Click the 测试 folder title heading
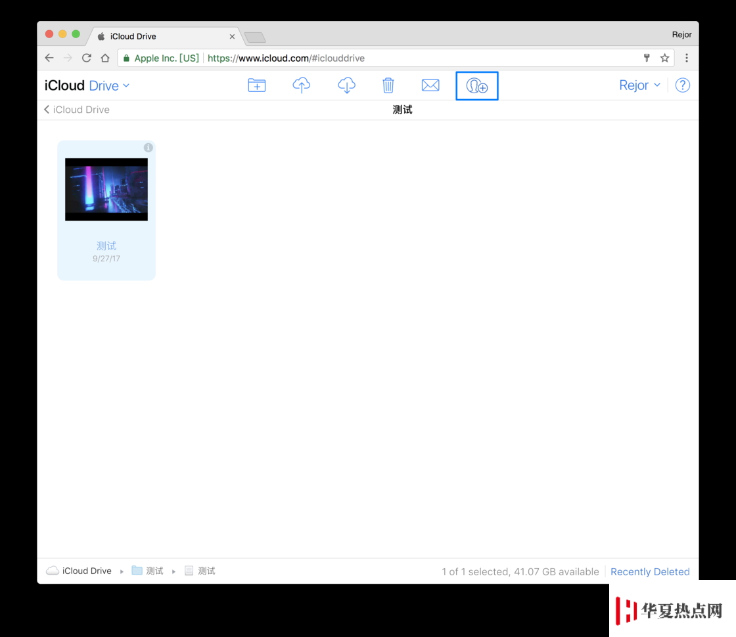 point(402,110)
